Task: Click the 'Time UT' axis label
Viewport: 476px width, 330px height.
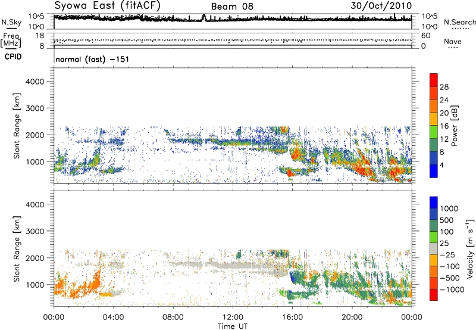Action: point(233,326)
